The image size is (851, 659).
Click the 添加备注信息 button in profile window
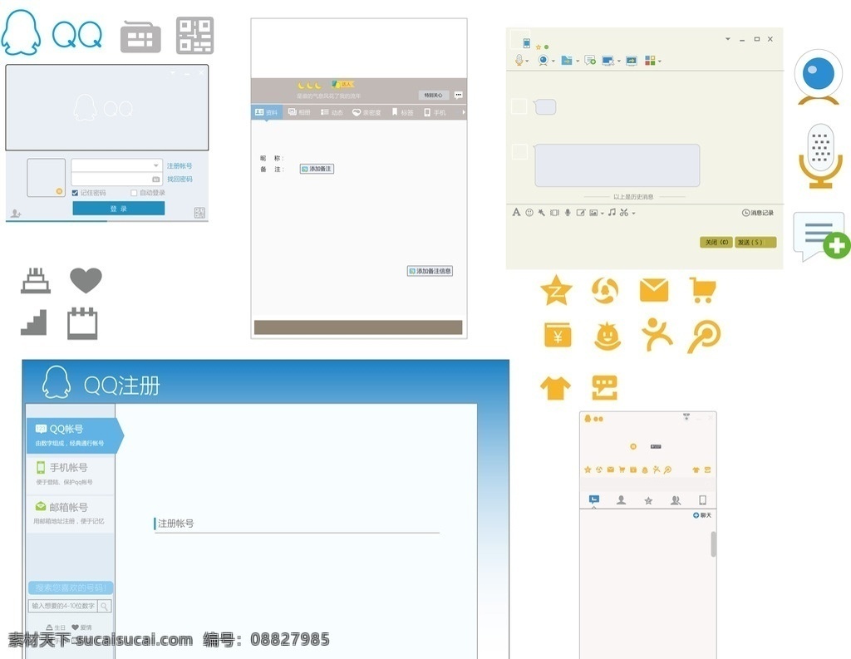[430, 271]
